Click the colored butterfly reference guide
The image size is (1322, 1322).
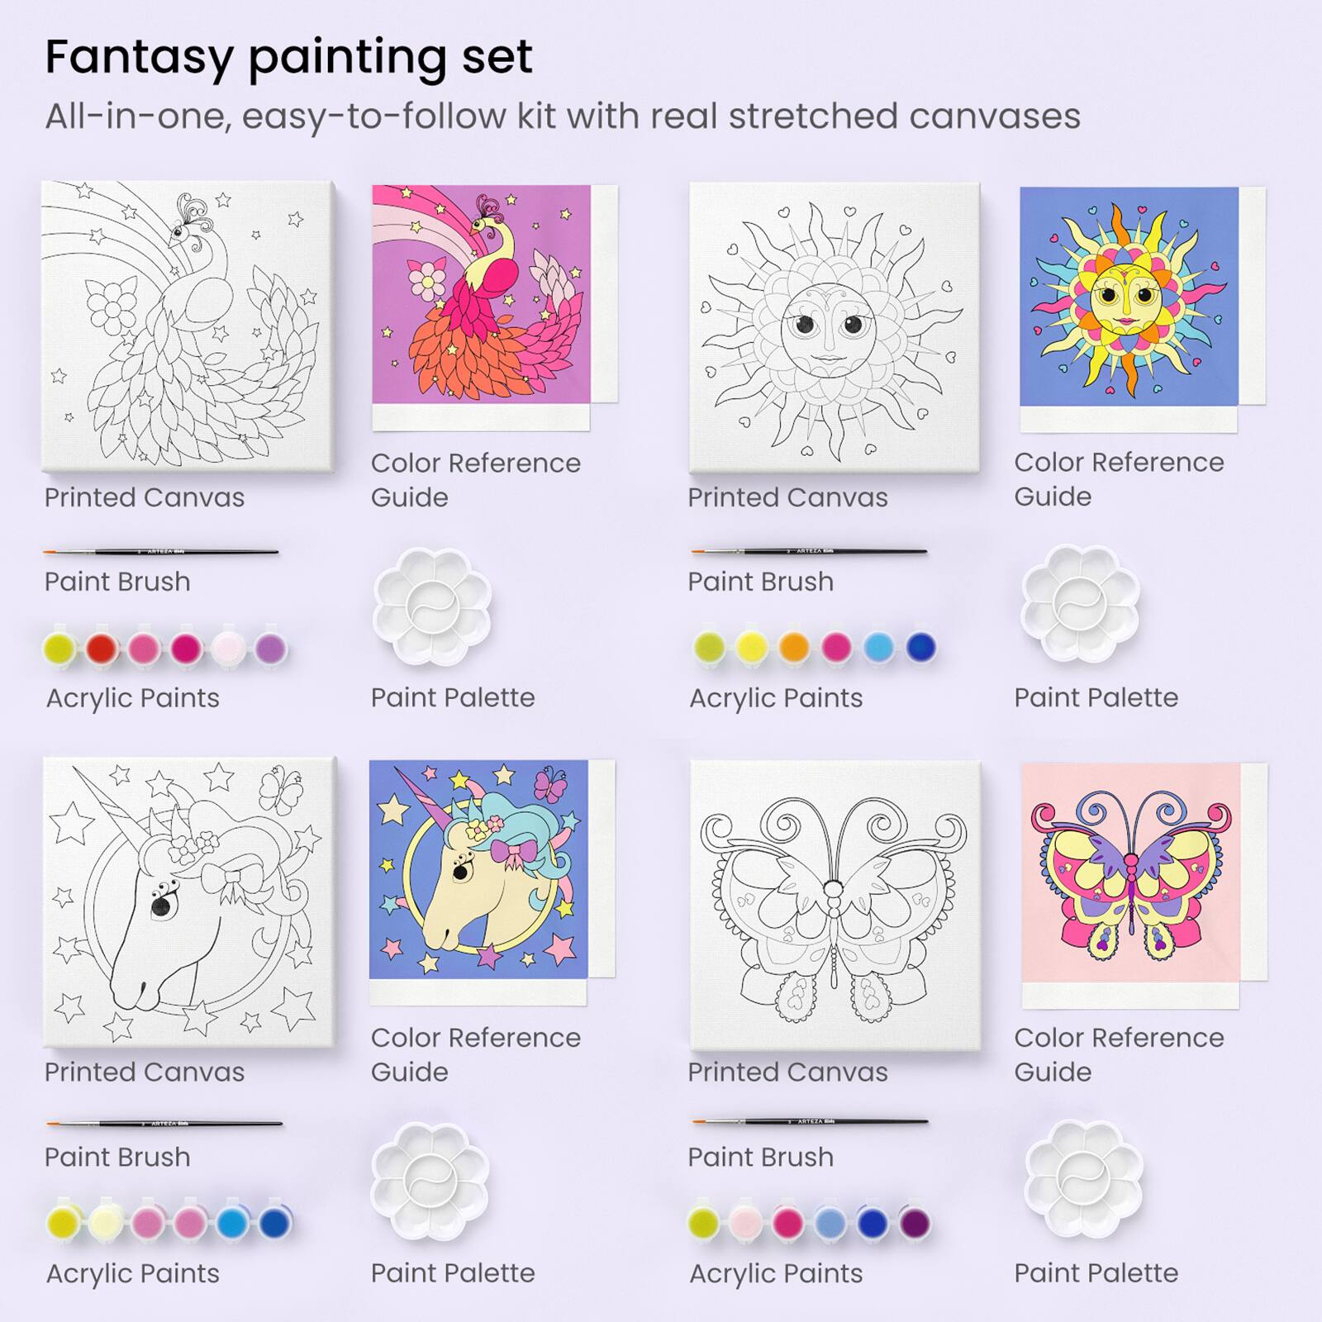1130,873
